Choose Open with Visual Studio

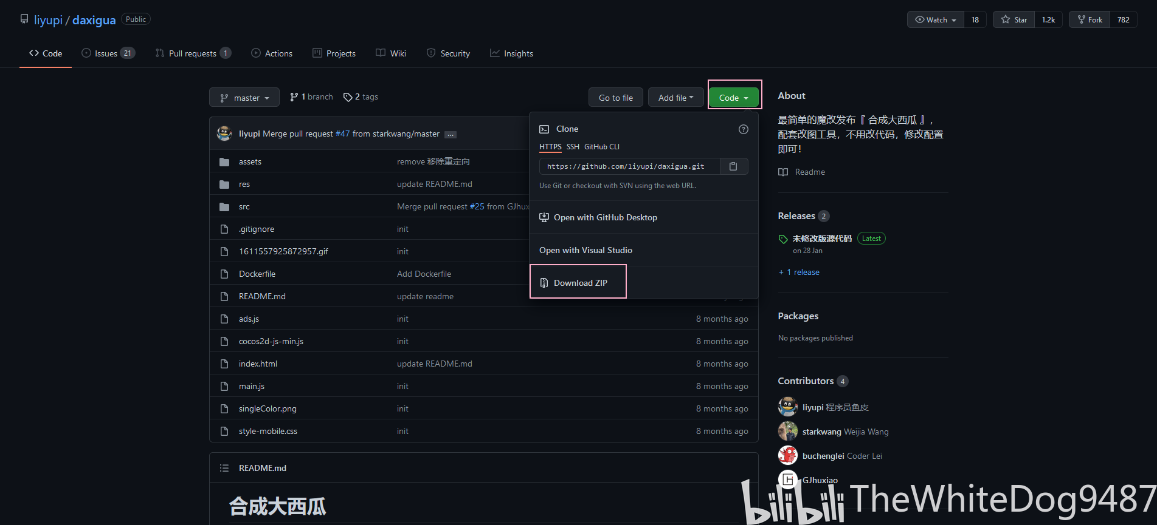(x=644, y=250)
